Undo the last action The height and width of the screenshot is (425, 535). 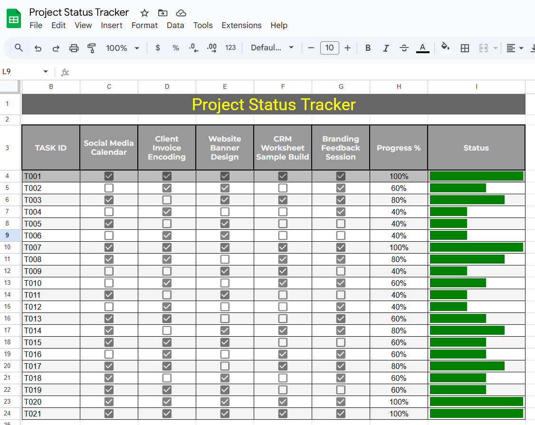(x=38, y=48)
